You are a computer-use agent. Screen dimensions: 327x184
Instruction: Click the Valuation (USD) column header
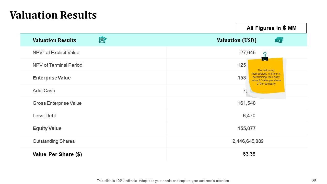237,40
